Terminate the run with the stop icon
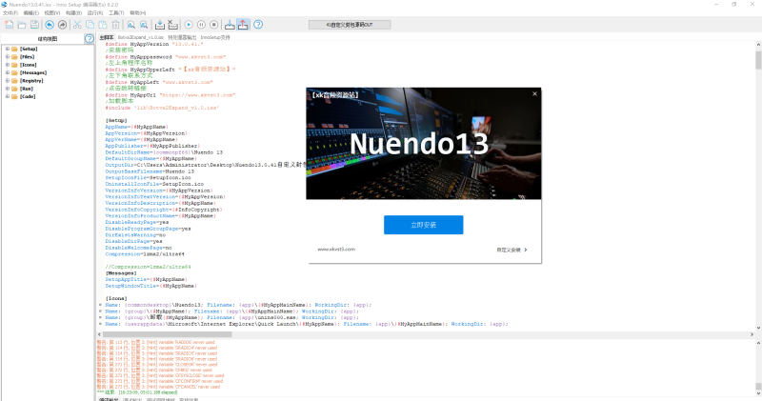 (213, 25)
